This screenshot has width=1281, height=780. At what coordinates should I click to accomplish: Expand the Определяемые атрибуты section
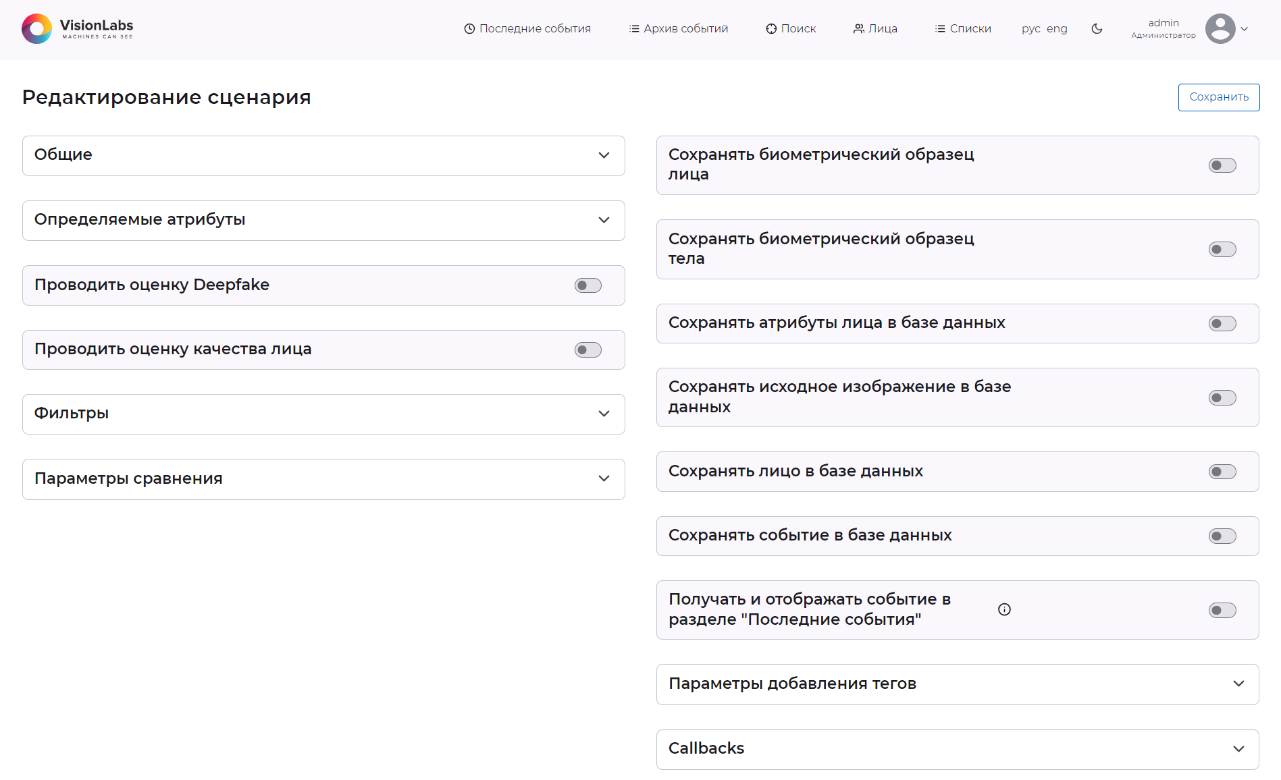point(323,221)
